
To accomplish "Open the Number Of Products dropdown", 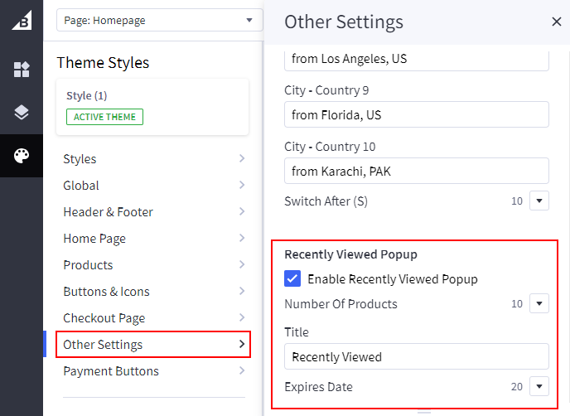I will pos(539,304).
